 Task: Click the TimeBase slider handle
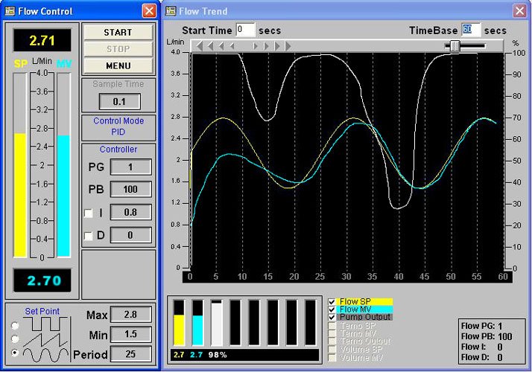pos(454,46)
